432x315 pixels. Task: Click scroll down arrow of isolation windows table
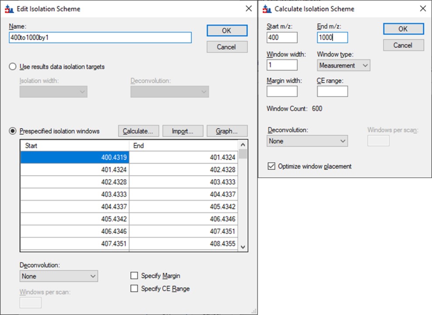click(243, 247)
